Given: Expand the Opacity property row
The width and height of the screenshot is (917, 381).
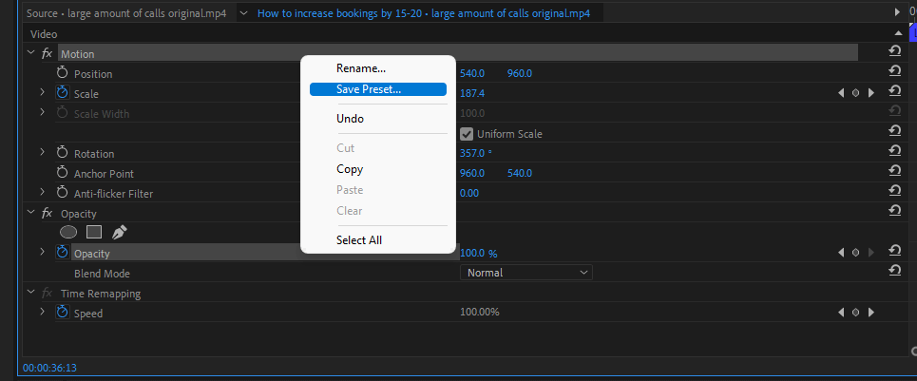Looking at the screenshot, I should point(42,252).
